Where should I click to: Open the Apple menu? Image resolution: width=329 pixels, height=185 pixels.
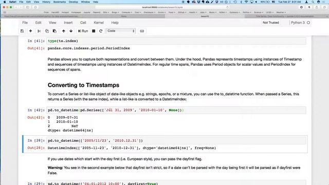click(x=5, y=2)
